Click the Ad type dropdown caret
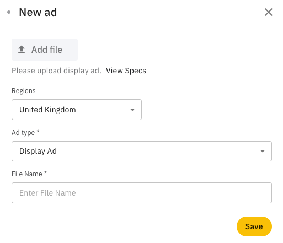The width and height of the screenshot is (283, 243). [x=263, y=151]
